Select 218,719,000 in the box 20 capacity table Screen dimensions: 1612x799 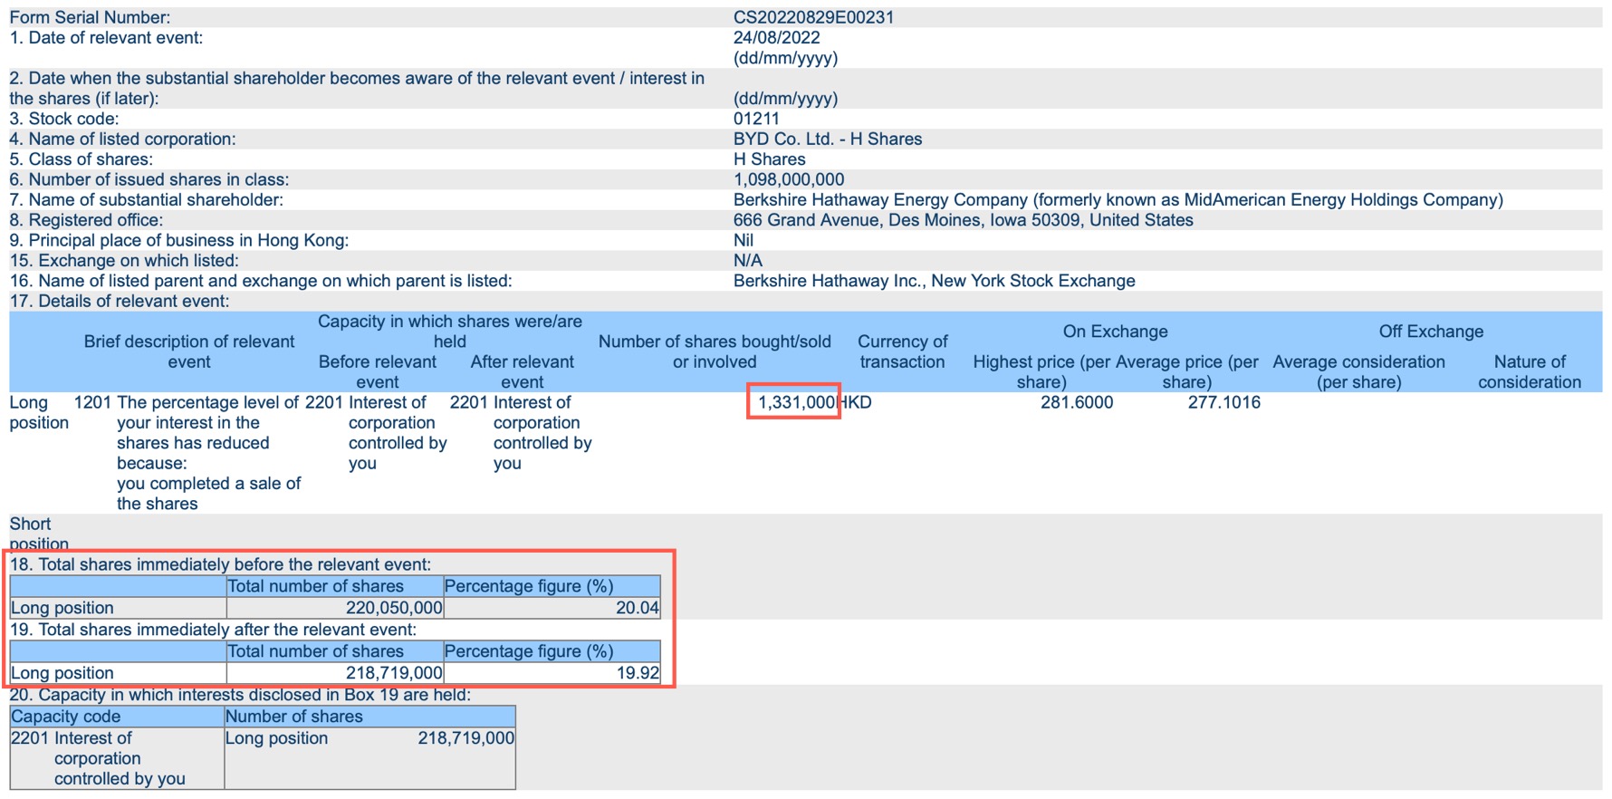click(466, 738)
